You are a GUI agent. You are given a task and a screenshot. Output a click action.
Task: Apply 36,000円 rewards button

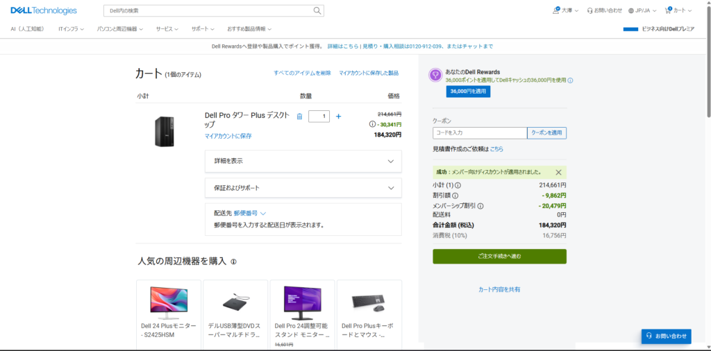[468, 92]
